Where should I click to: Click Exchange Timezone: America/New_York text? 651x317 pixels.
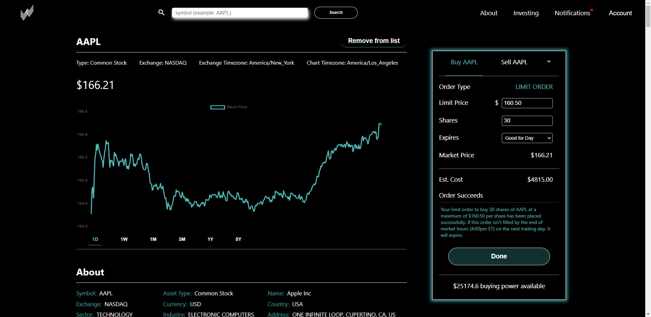click(246, 63)
